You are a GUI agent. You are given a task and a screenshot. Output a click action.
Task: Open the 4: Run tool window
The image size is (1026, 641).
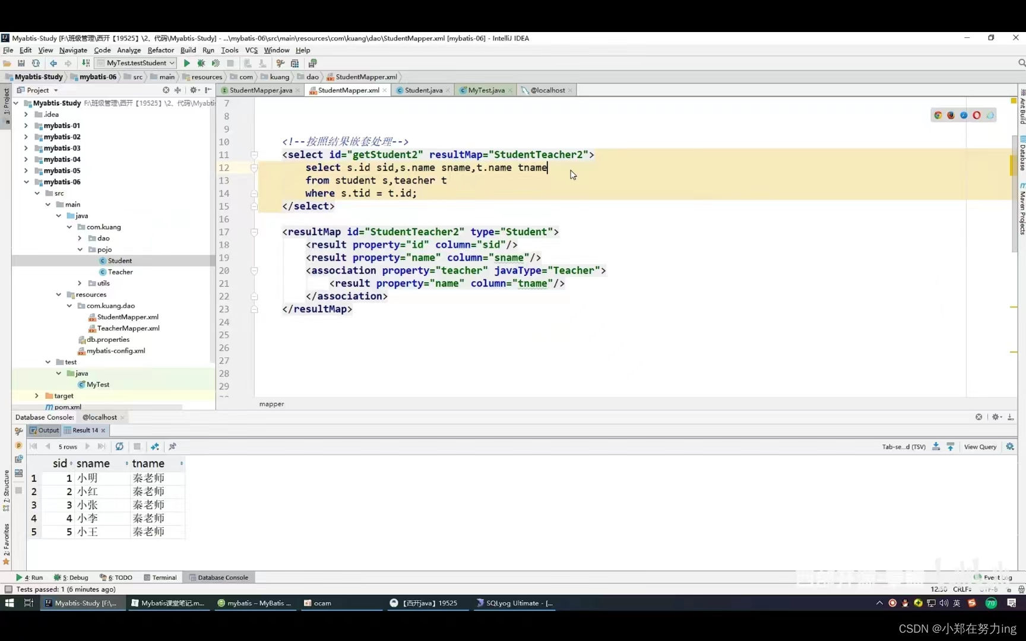click(x=30, y=577)
